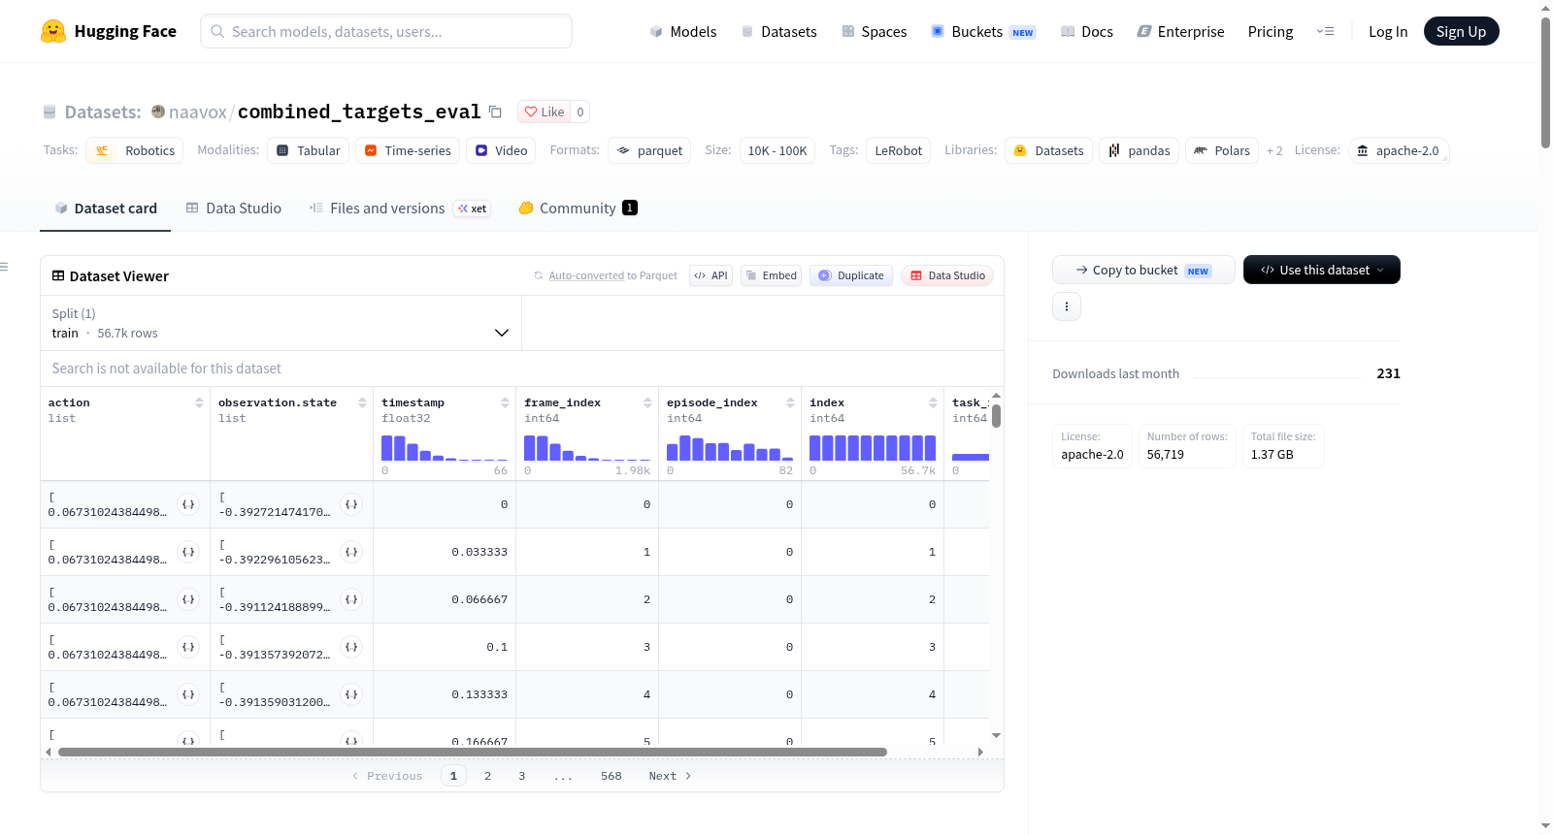Expand the Use this dataset dropdown
Screen dimensions: 1553x835
(x=1322, y=270)
